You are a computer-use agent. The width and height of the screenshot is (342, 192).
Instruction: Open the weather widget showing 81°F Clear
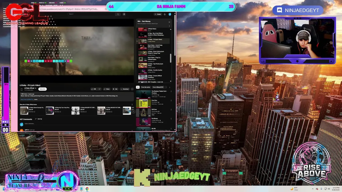pos(294,189)
